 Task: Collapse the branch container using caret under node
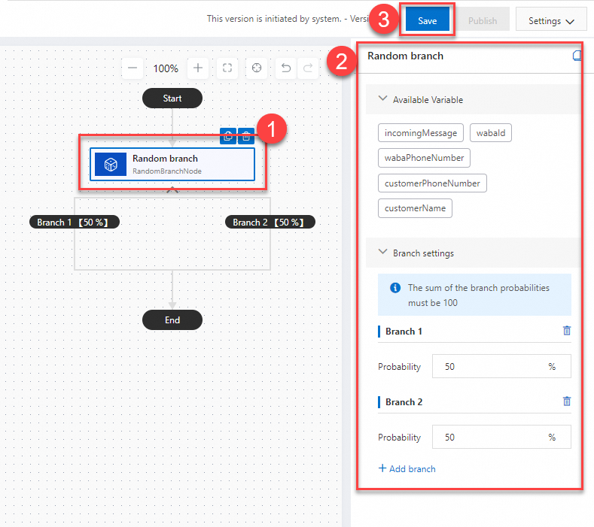pos(172,190)
